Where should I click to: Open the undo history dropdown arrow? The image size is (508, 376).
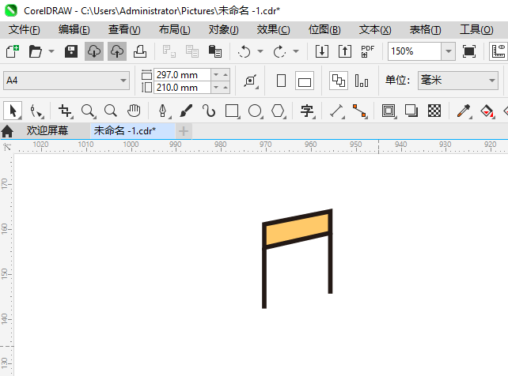260,51
